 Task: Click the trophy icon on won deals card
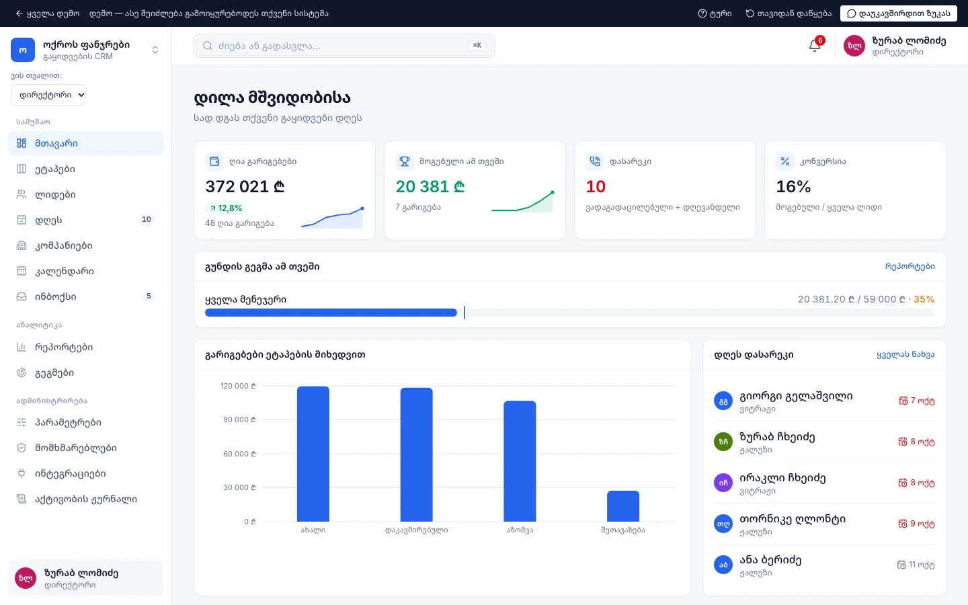click(405, 161)
